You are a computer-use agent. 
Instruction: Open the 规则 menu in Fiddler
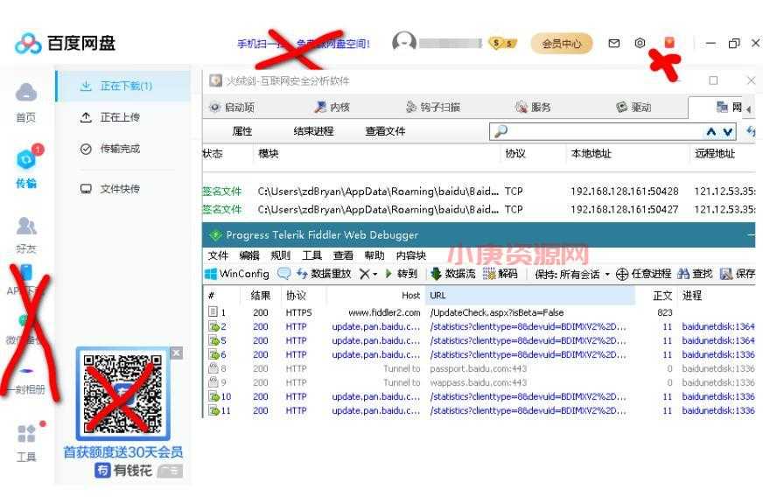280,255
